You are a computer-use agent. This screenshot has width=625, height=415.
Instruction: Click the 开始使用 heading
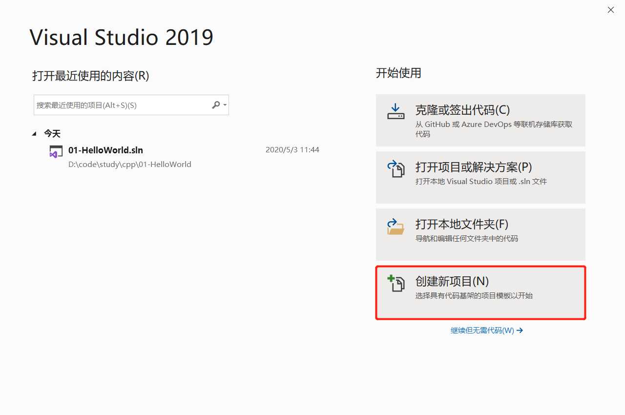click(x=398, y=73)
